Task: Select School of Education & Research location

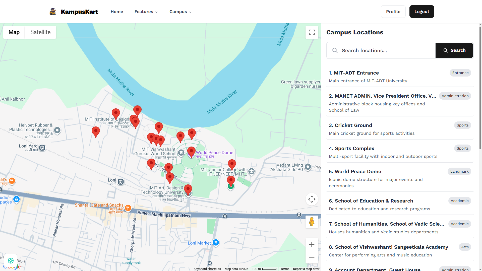Action: (x=400, y=205)
